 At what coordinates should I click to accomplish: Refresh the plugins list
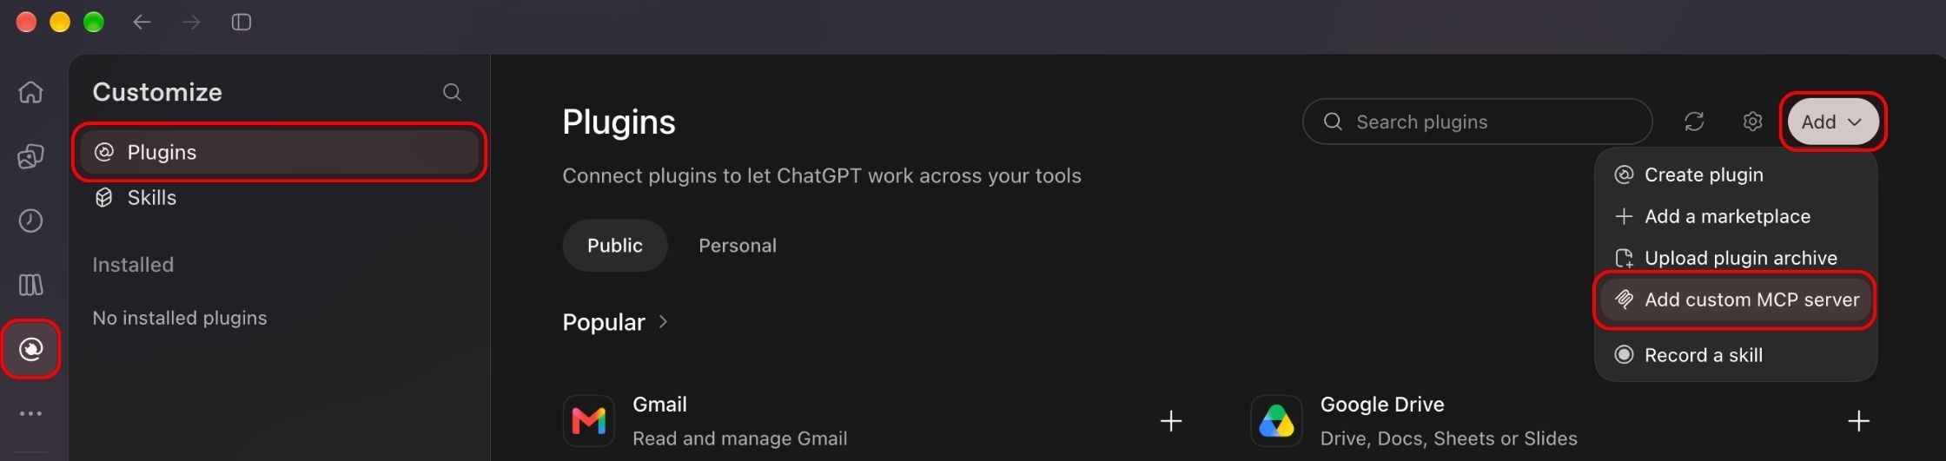pyautogui.click(x=1694, y=122)
